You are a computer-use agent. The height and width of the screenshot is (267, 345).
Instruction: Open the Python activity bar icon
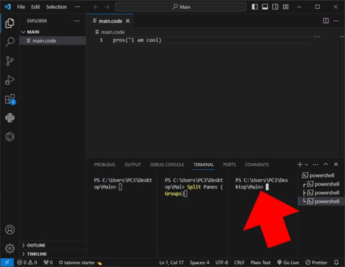[x=9, y=118]
